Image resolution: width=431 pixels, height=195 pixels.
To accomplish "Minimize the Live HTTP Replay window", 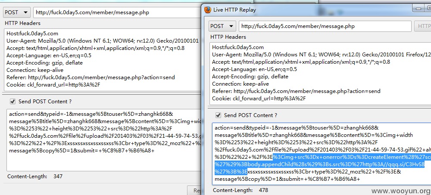I will tap(419, 9).
